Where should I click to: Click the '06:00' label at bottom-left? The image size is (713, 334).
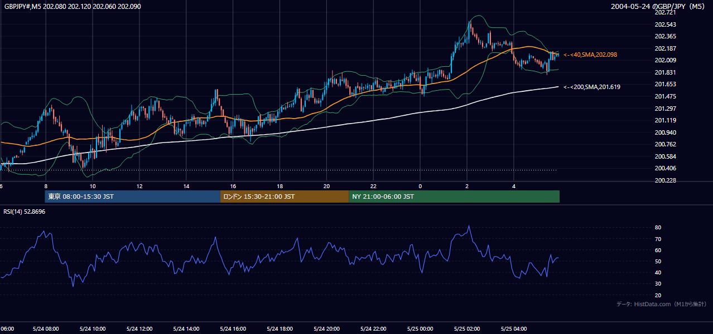7,329
